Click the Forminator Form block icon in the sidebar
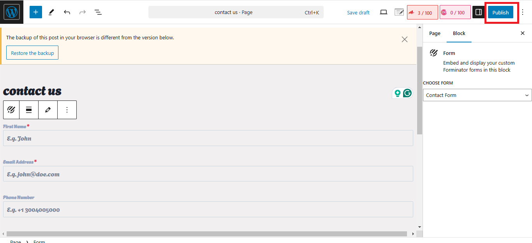Screen dimensions: 532x243 pyautogui.click(x=434, y=53)
